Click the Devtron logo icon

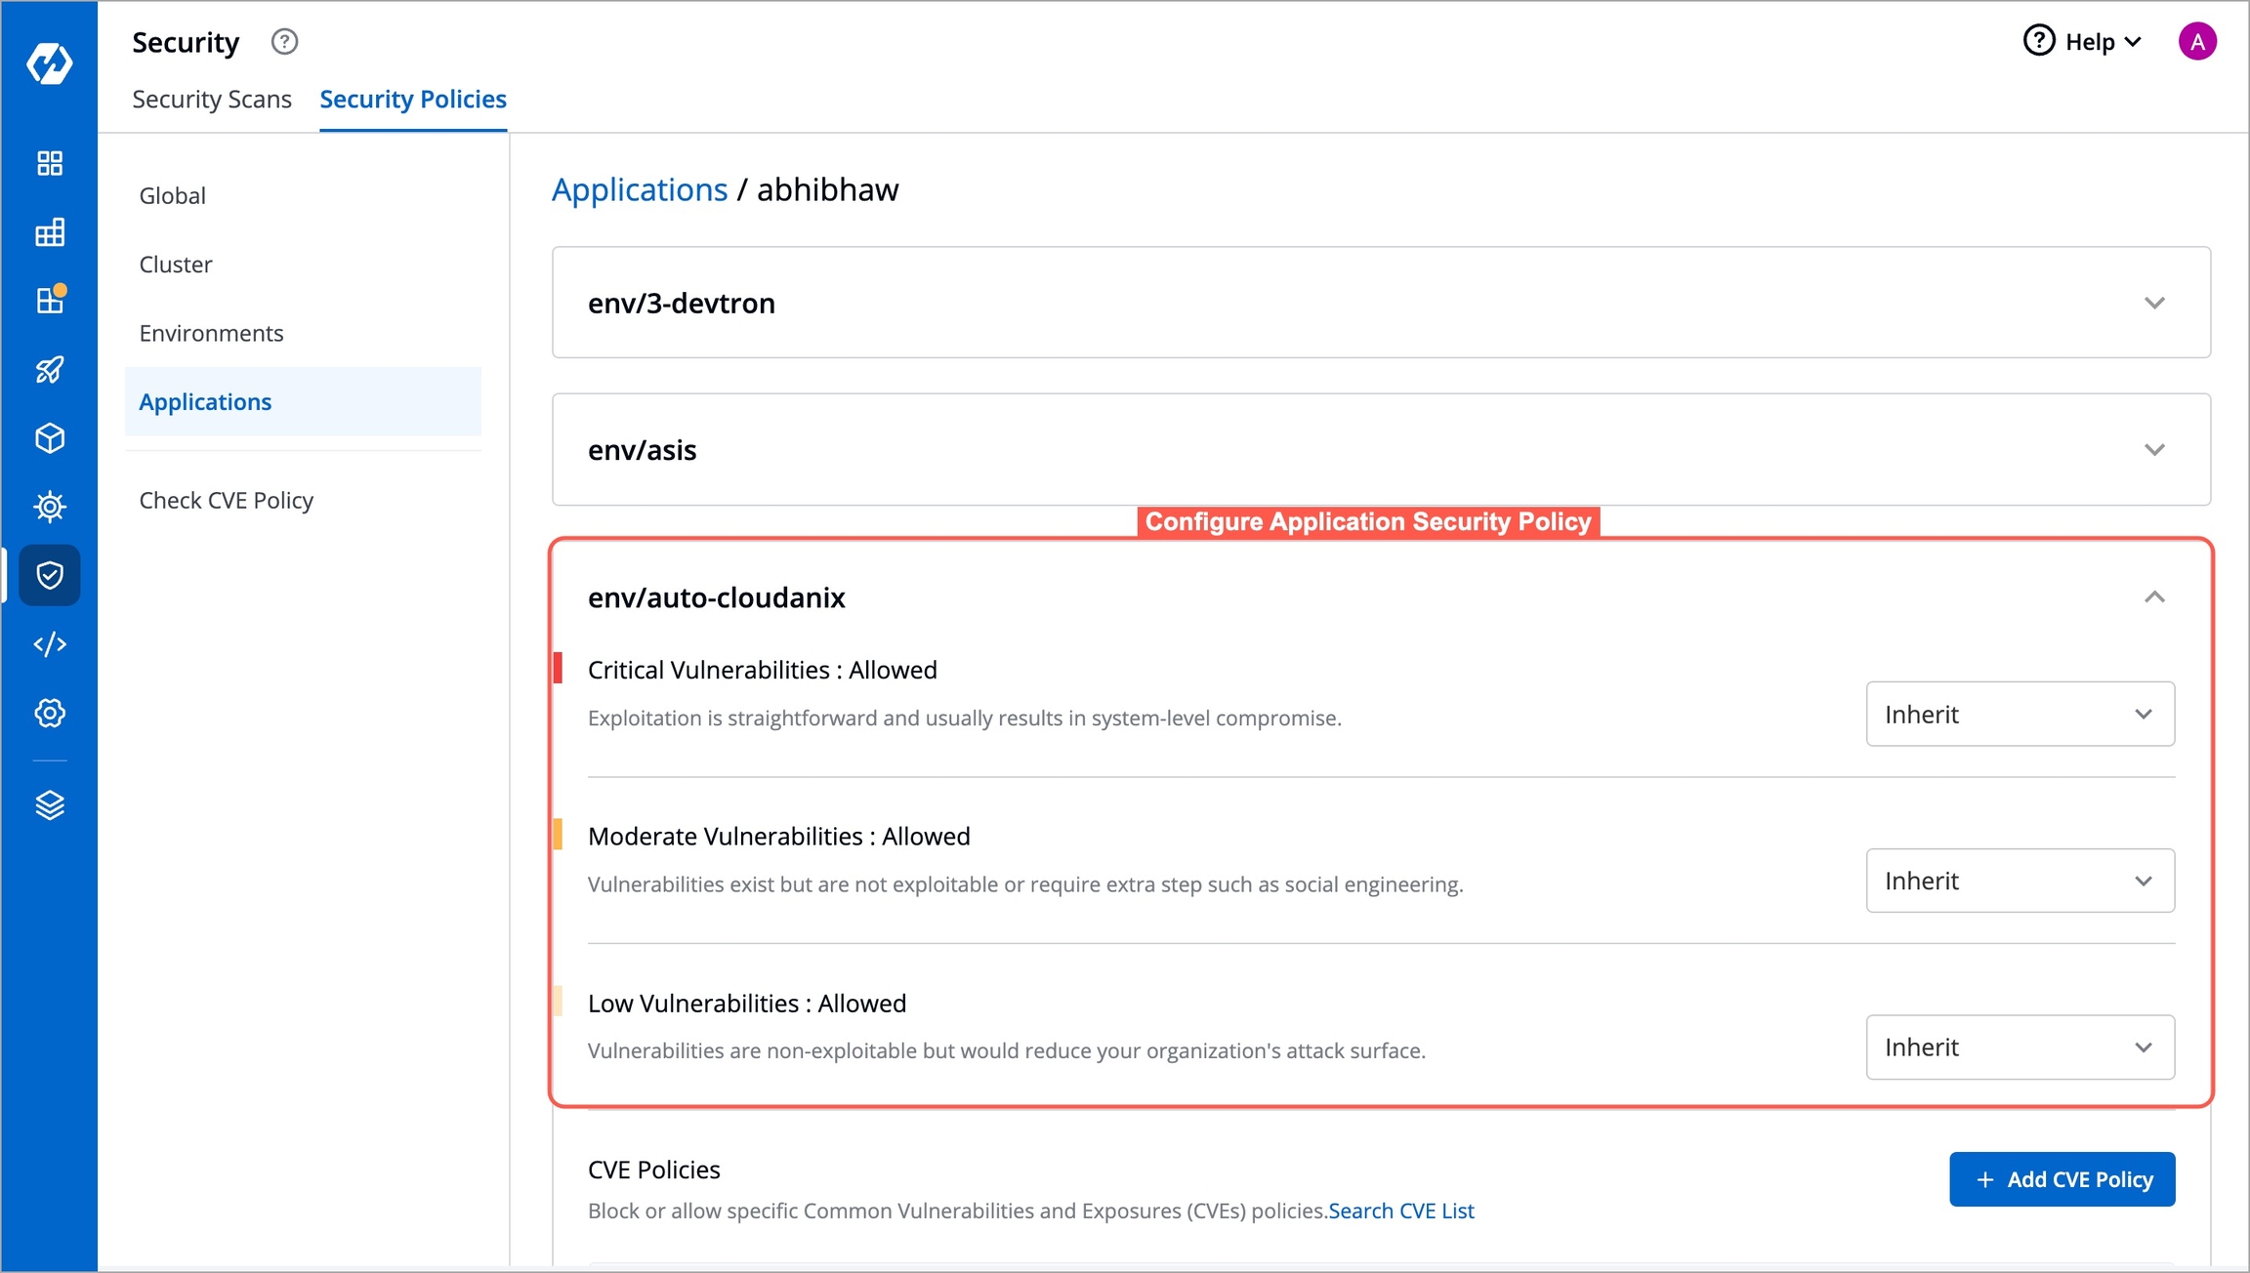49,64
